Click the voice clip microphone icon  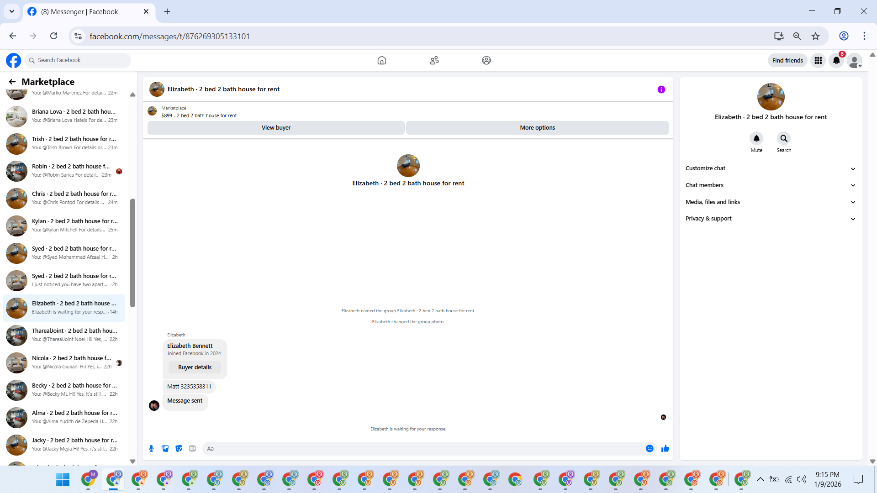[151, 449]
